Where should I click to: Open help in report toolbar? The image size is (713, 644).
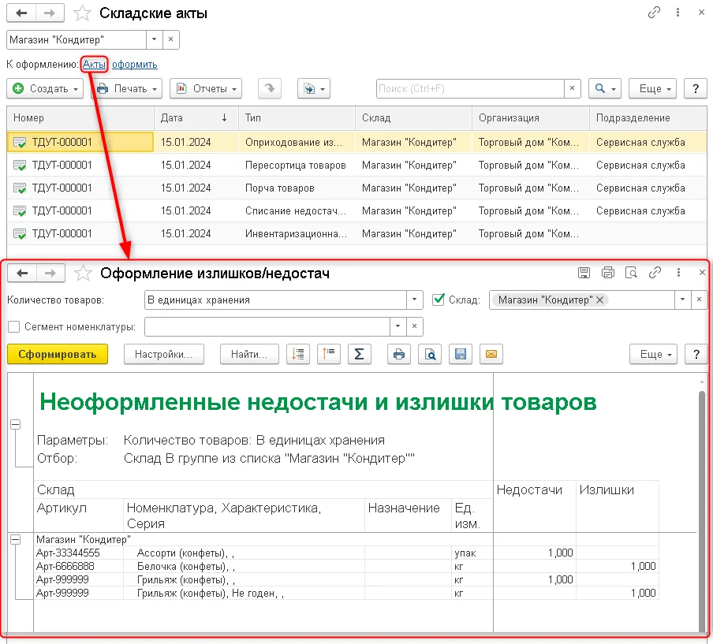coord(696,354)
